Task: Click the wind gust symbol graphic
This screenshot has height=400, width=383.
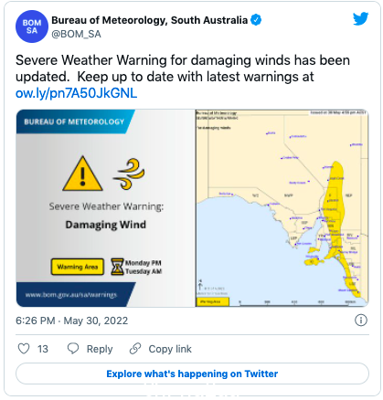Action: pos(129,174)
